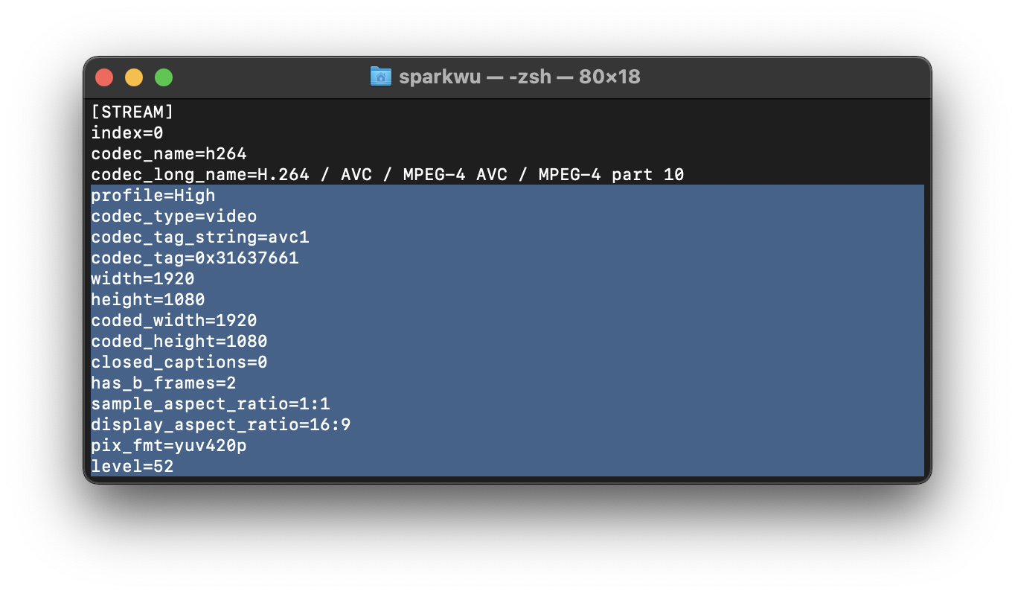Click the window title "sparkwu — -zsh — 80×18"
This screenshot has height=594, width=1015.
click(519, 77)
